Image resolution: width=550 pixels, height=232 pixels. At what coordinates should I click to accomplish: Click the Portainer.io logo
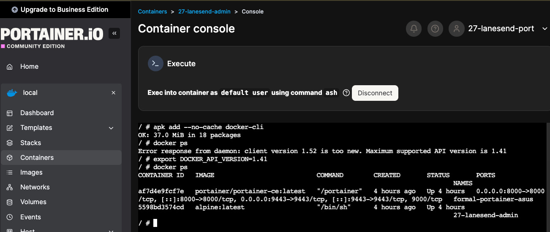pyautogui.click(x=52, y=34)
